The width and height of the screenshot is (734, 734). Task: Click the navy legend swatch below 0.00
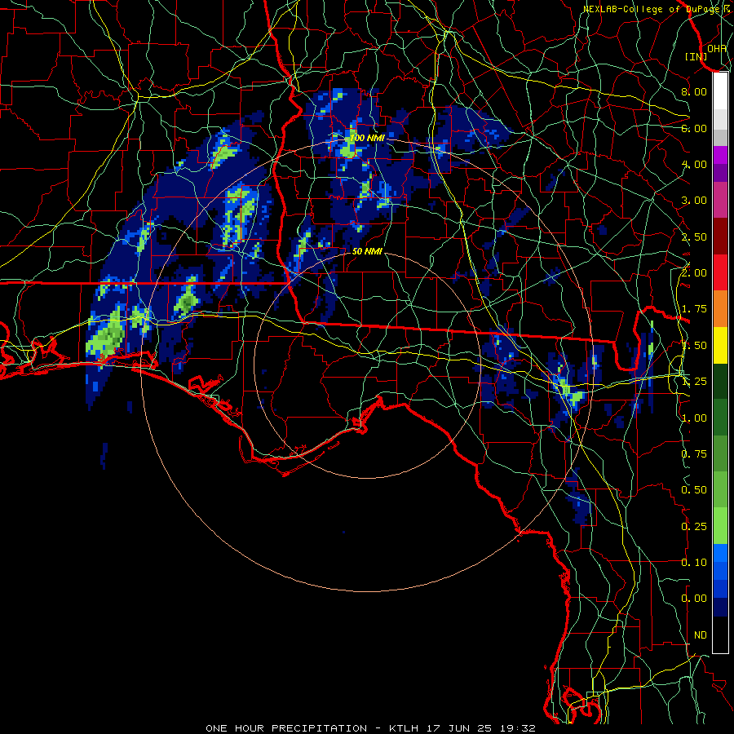click(720, 608)
